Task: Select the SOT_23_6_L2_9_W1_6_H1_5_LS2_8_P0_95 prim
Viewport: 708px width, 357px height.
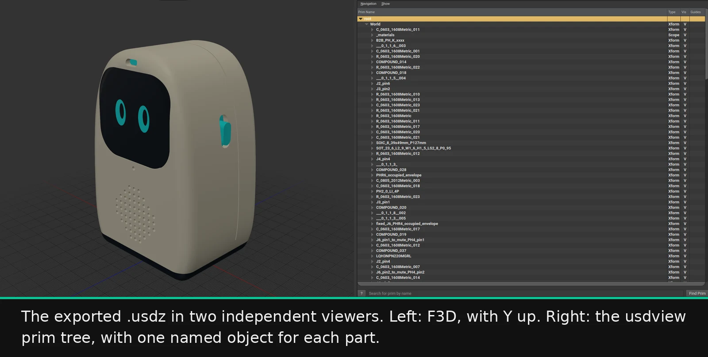Action: point(531,148)
